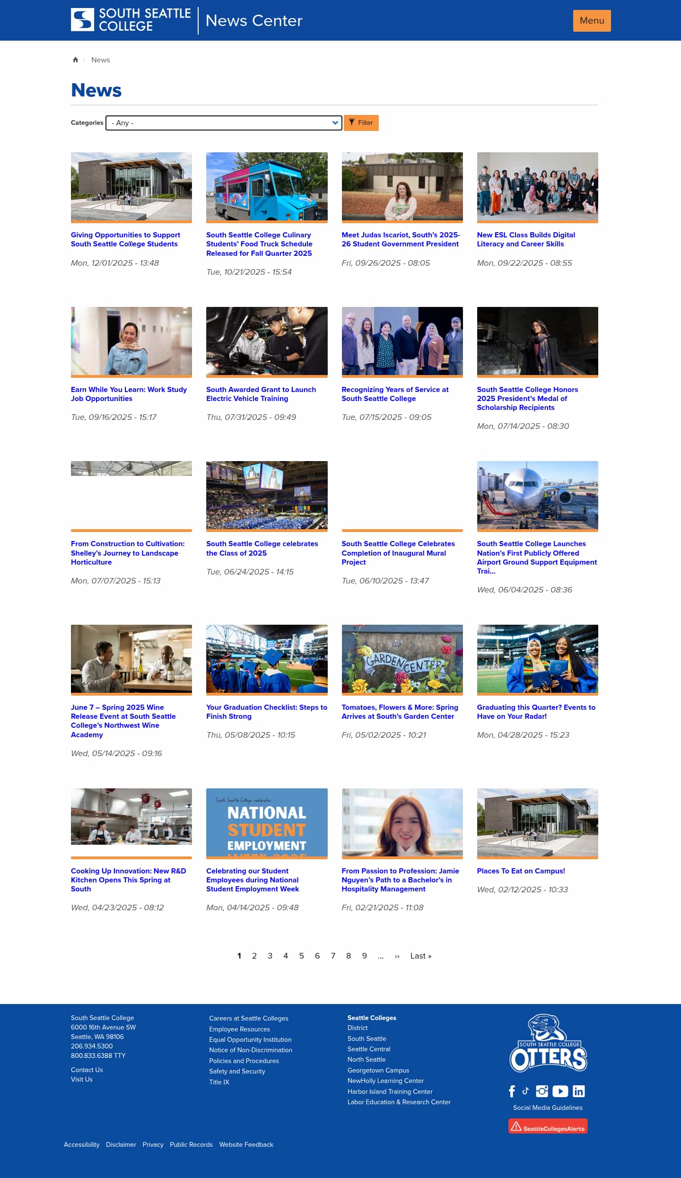Open Careers at Seattle Colleges link
The width and height of the screenshot is (681, 1178).
point(249,1018)
